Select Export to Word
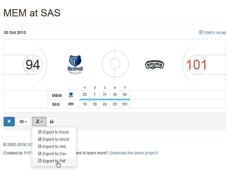229x174 pixels. (56, 139)
